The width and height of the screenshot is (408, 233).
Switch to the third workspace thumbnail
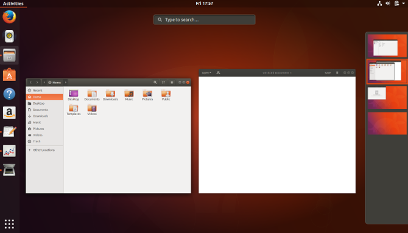tap(387, 97)
